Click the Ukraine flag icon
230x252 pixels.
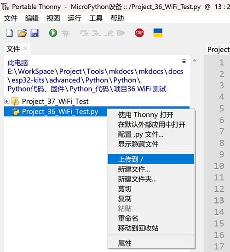pos(158,33)
